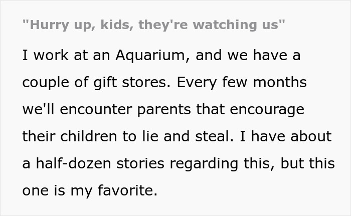Click the word "encounter"

pyautogui.click(x=99, y=110)
